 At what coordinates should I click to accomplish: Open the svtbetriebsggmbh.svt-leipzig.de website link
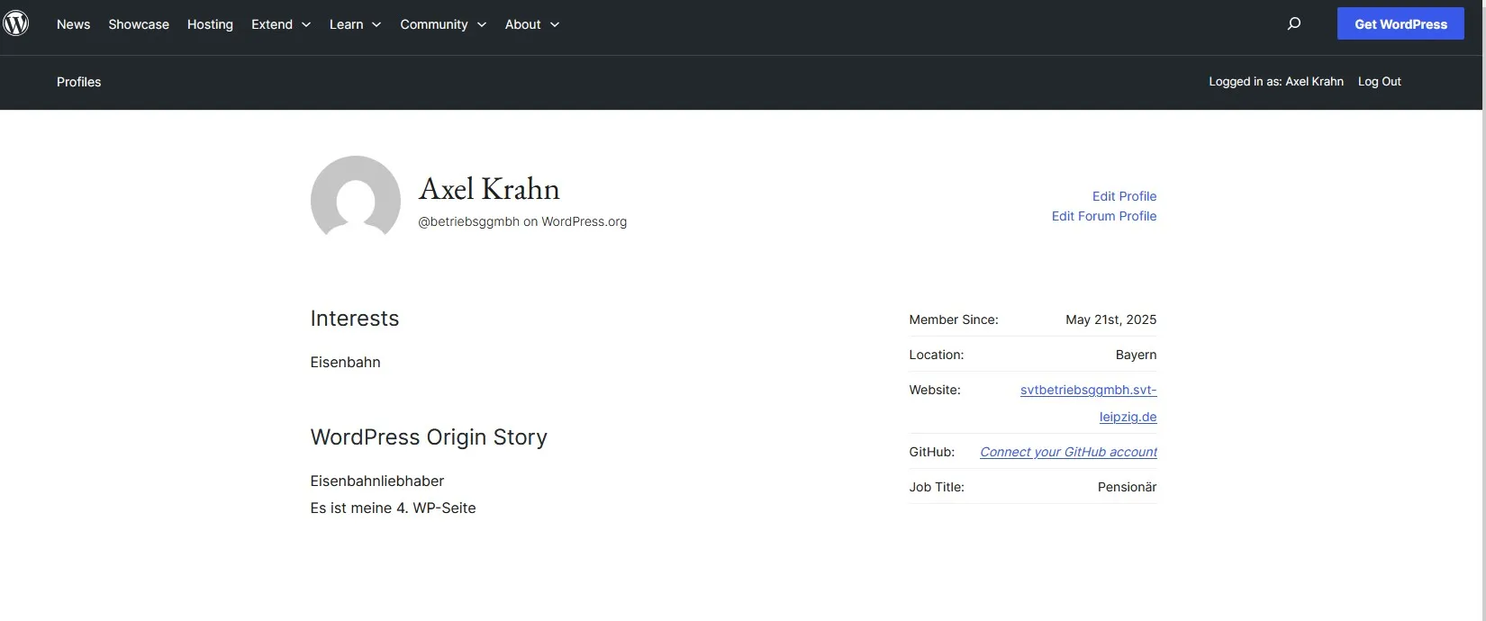[x=1089, y=403]
